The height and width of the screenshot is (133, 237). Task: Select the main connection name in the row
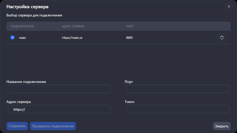(22, 38)
